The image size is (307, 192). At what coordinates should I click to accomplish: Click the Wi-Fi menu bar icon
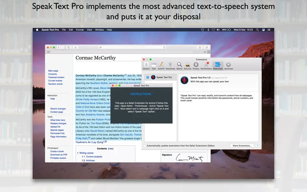(213, 30)
